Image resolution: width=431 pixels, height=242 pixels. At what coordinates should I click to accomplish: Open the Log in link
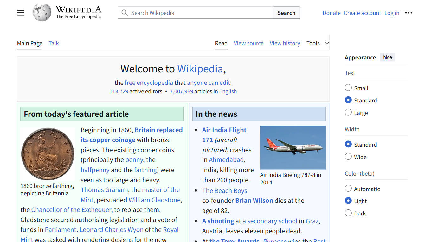click(x=392, y=13)
